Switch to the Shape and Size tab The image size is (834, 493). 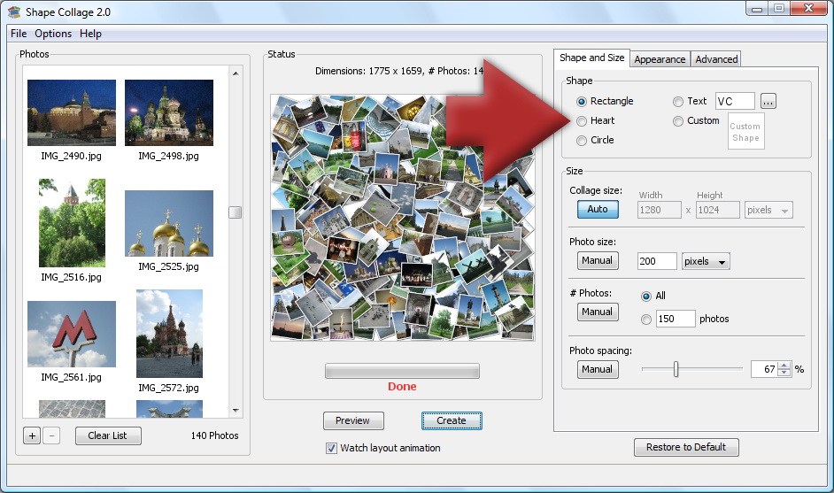[x=591, y=58]
